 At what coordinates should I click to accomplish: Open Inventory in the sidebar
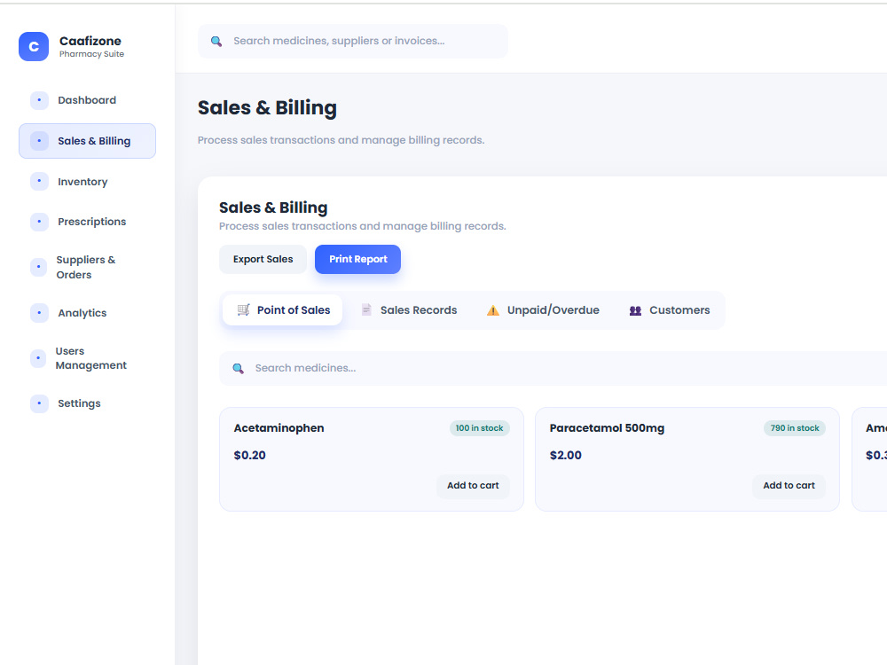tap(87, 182)
